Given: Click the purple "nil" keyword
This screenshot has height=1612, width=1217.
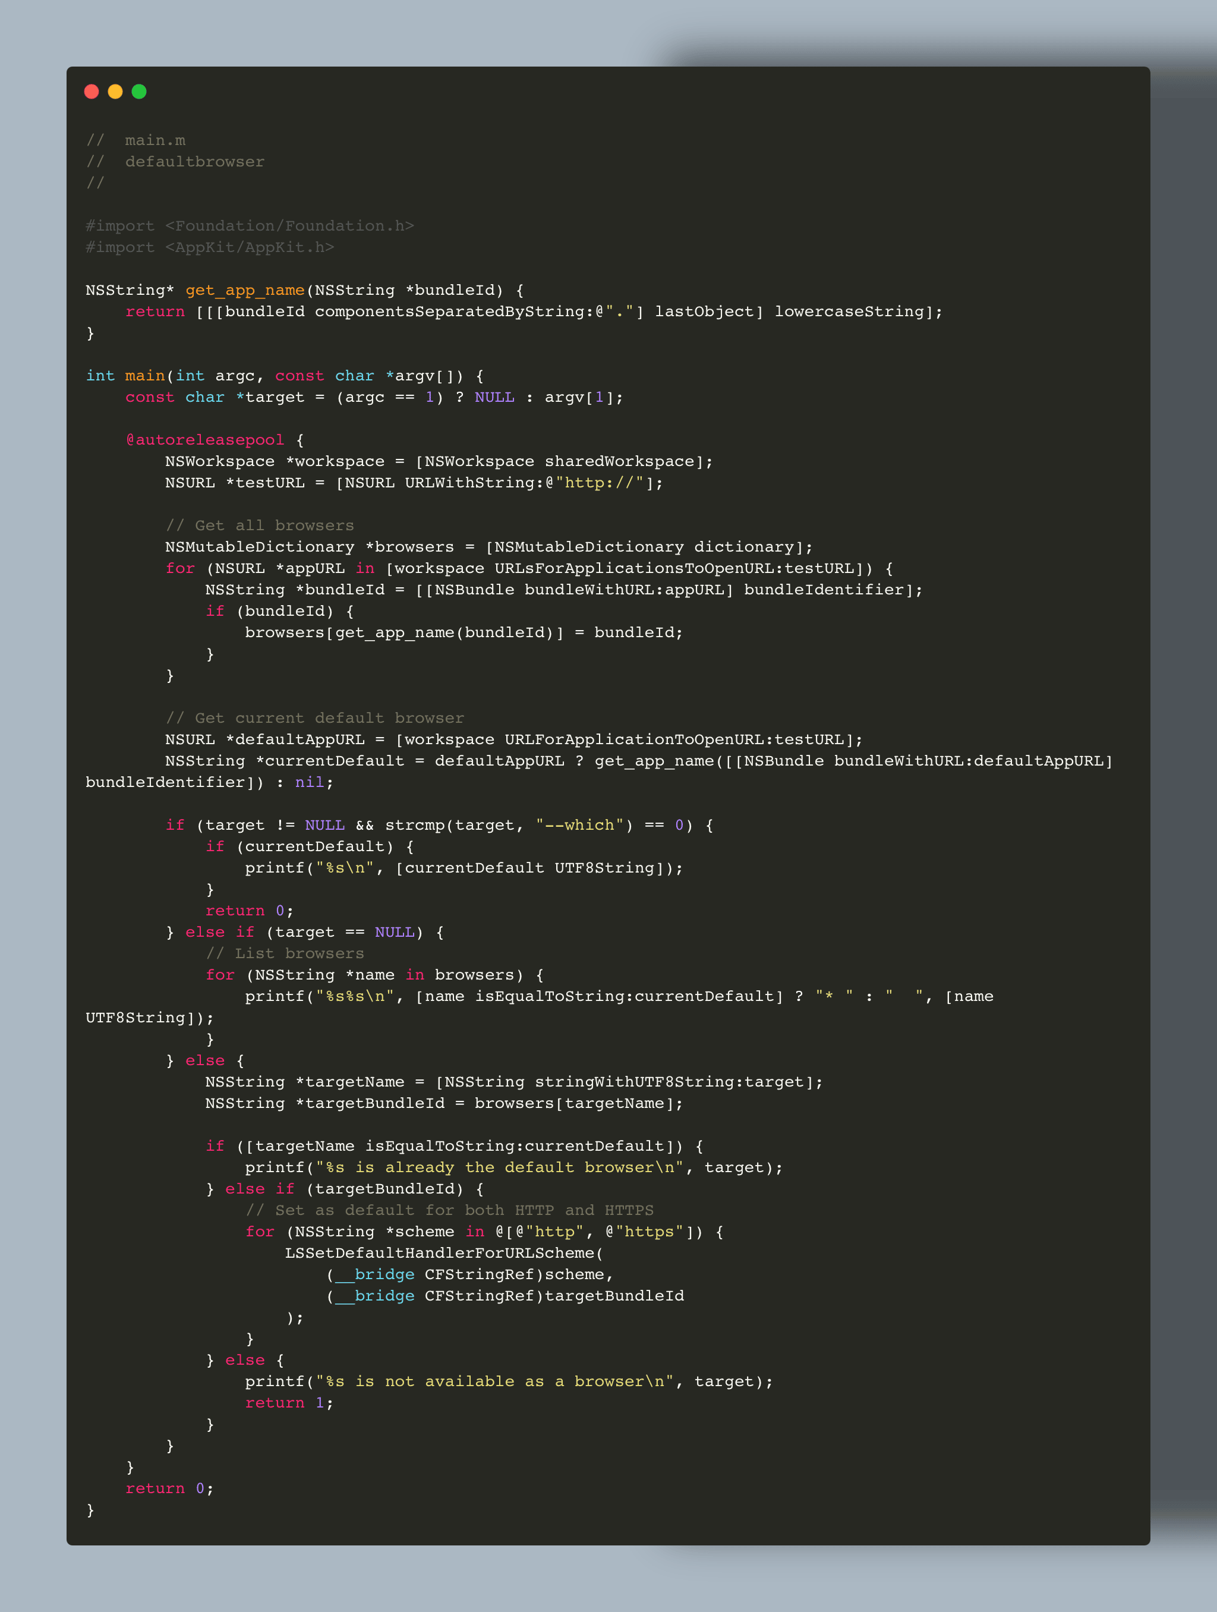Looking at the screenshot, I should (310, 782).
